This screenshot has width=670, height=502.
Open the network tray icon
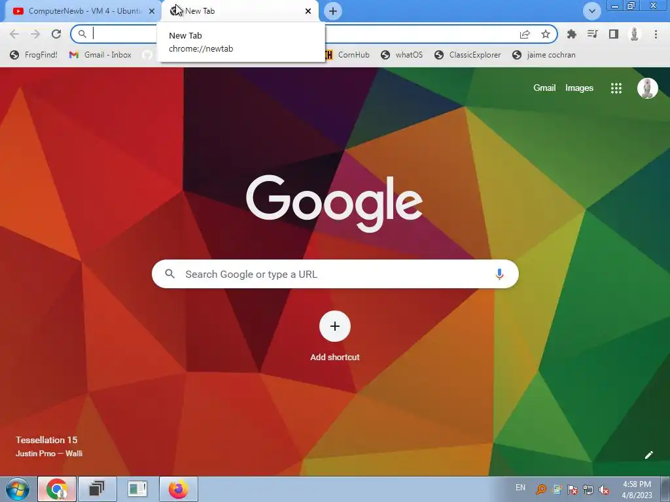pos(588,489)
